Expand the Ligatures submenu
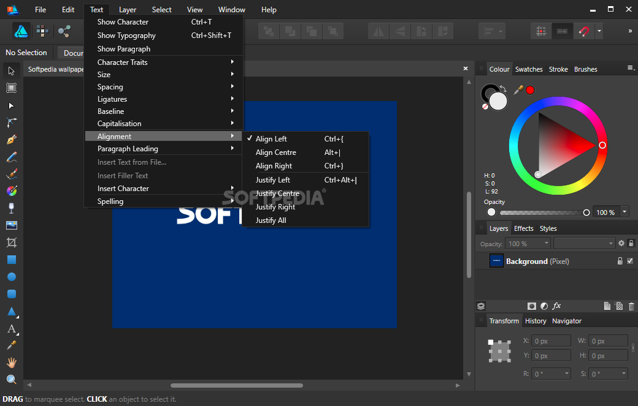 click(164, 99)
